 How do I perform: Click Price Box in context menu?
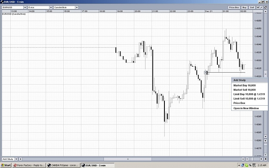click(239, 103)
